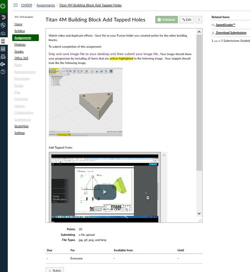Open the three-dot assignment options menu
The image size is (250, 272).
199,20
